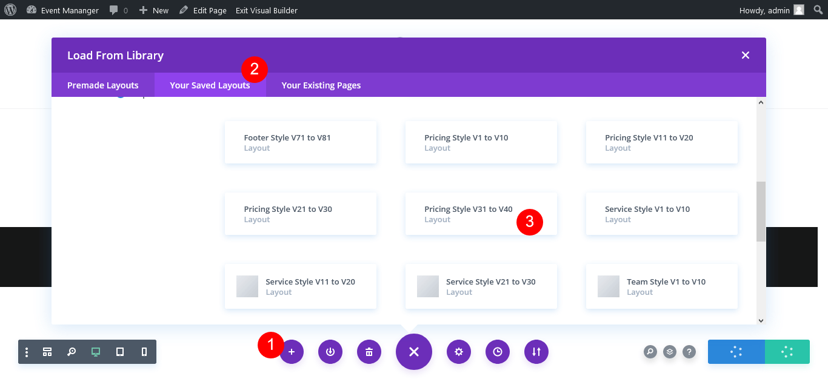Image resolution: width=828 pixels, height=379 pixels.
Task: Click scrollbar down arrow in library
Action: pos(761,320)
